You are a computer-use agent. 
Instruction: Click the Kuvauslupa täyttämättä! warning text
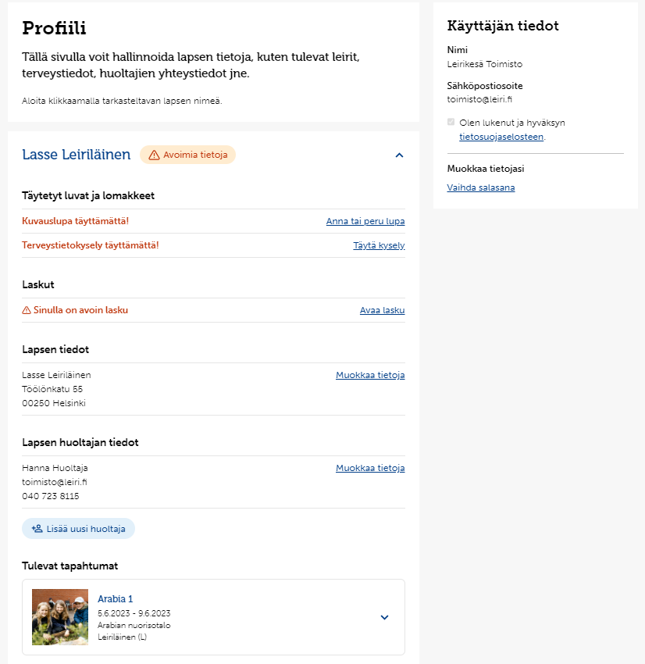coord(75,221)
